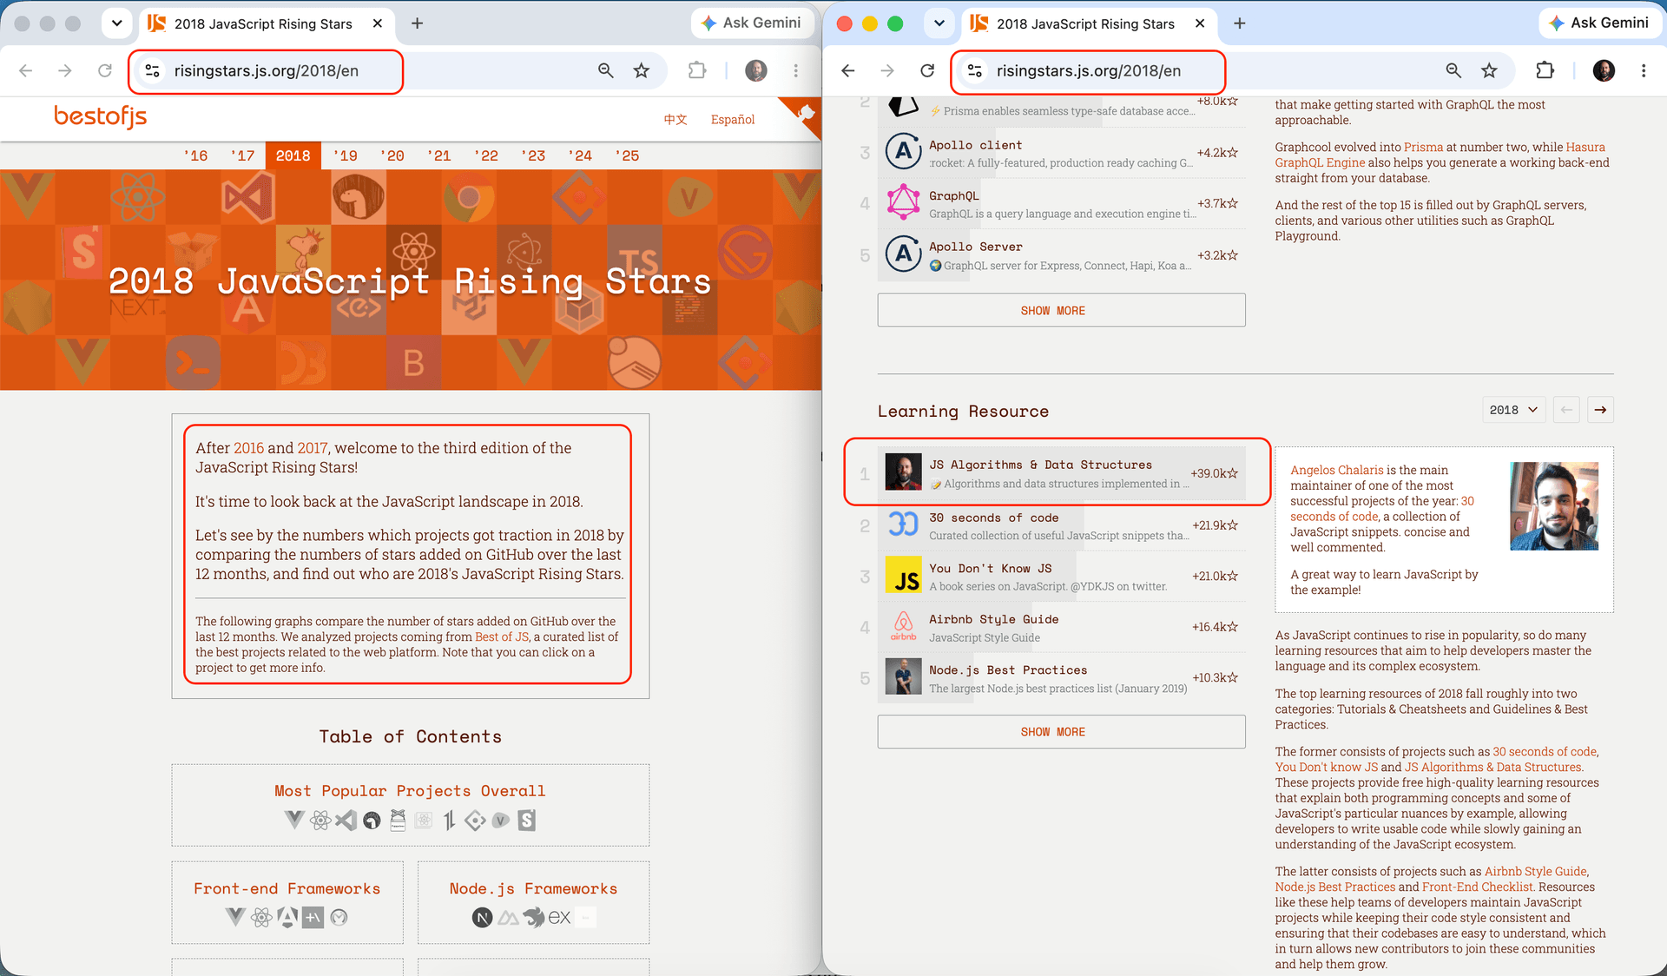Switch the page language to Español

point(733,120)
